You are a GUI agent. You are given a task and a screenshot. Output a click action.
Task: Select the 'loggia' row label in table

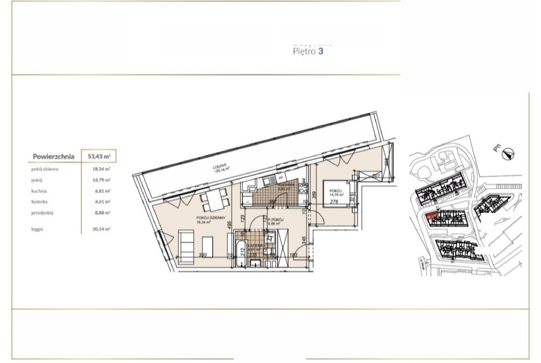37,229
